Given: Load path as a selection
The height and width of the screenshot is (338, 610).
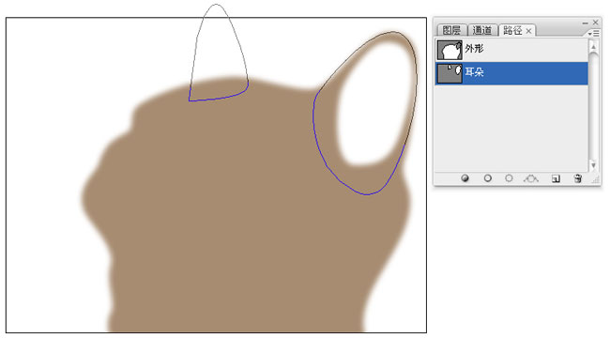Looking at the screenshot, I should click(x=509, y=178).
